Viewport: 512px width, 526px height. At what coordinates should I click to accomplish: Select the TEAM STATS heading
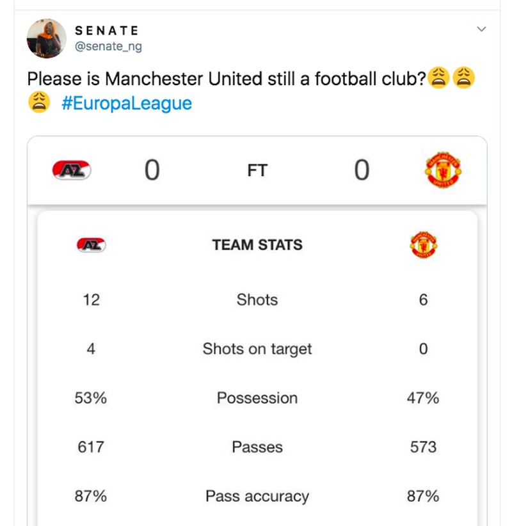[257, 244]
